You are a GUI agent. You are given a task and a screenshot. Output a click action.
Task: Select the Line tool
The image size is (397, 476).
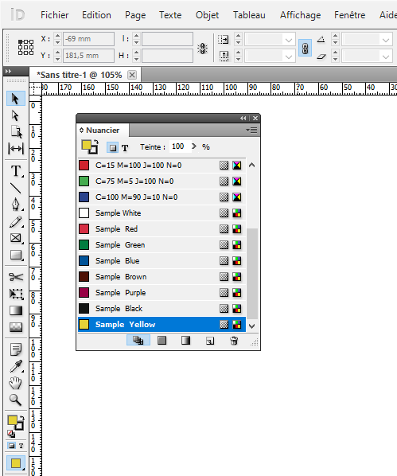click(x=16, y=188)
